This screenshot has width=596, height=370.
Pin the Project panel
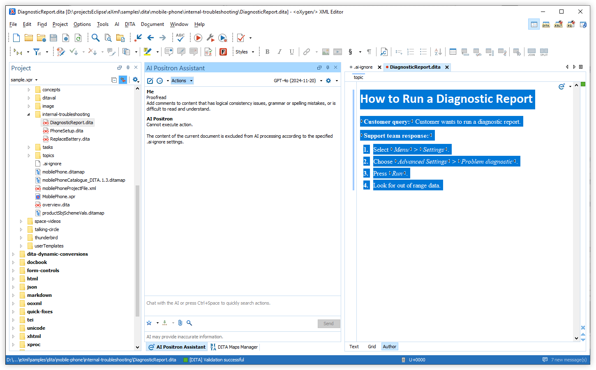(x=128, y=67)
